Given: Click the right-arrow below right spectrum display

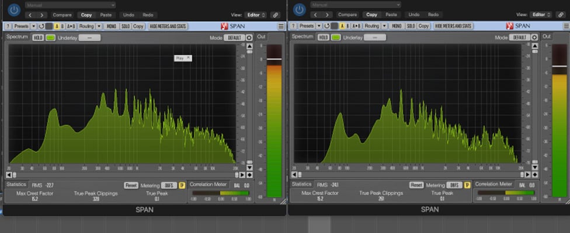Looking at the screenshot, I should pos(528,175).
